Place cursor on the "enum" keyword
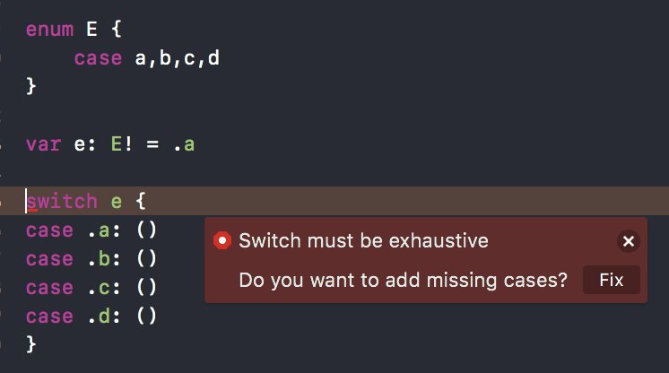The image size is (669, 373). 49,29
